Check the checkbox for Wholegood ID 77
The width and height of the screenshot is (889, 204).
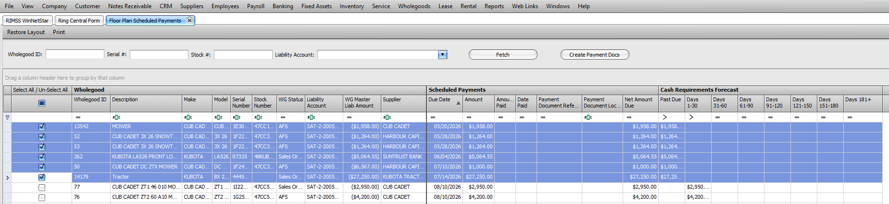[x=42, y=187]
